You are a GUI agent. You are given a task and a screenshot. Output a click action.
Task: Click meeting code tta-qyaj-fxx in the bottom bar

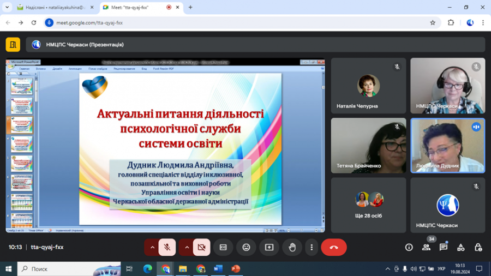(47, 247)
